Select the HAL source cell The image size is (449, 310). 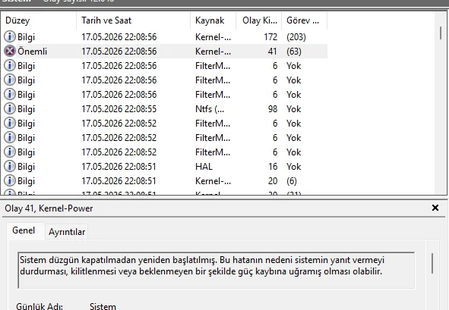coord(204,167)
